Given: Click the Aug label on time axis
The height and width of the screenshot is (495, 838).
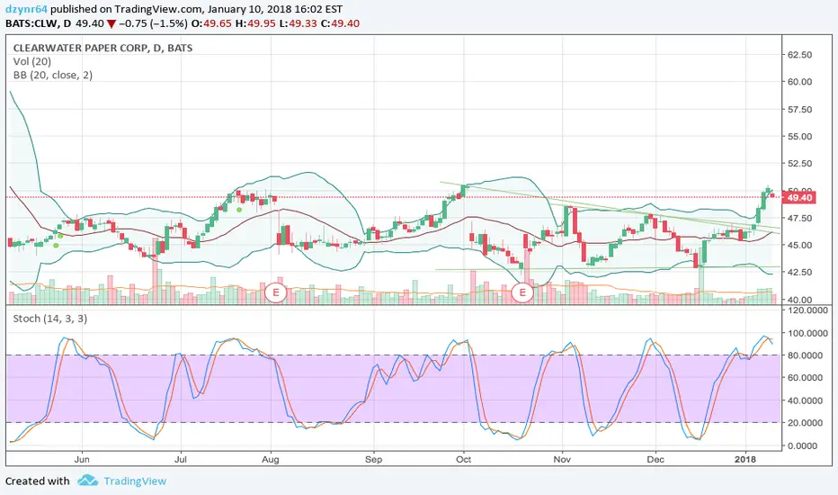Looking at the screenshot, I should coord(271,460).
